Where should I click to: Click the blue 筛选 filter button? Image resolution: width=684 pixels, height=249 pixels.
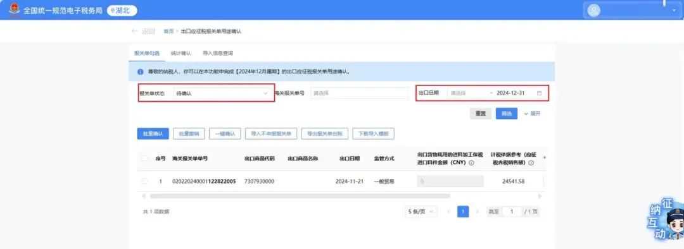coord(507,113)
